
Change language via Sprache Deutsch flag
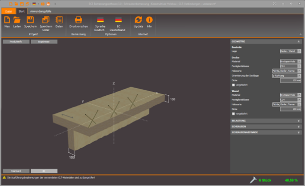point(100,24)
